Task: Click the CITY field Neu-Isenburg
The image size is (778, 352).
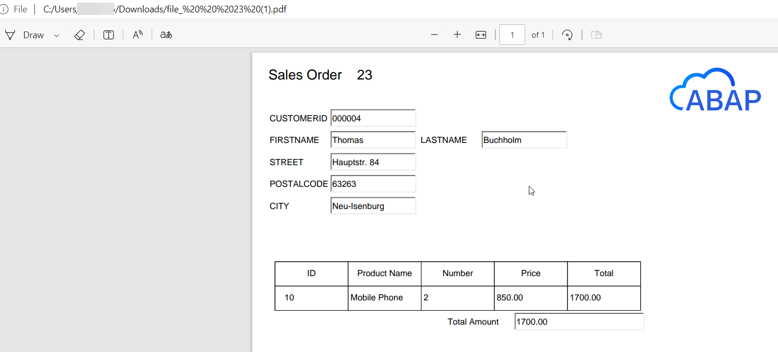Action: [373, 206]
